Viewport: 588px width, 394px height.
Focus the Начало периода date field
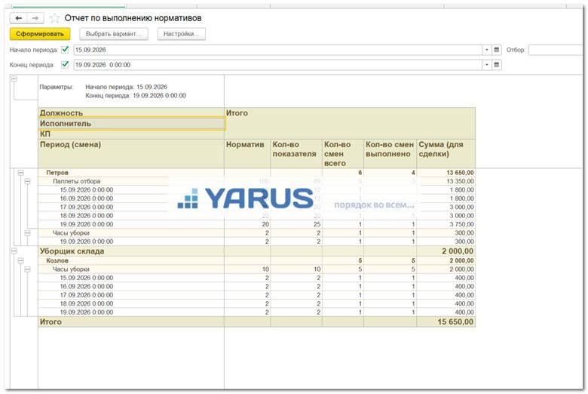[277, 50]
